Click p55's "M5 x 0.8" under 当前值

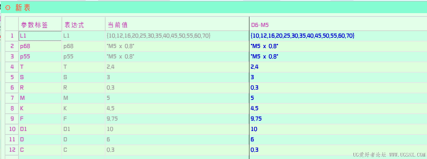tap(177, 57)
